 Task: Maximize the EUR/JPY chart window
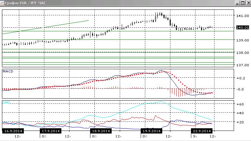tap(243, 3)
